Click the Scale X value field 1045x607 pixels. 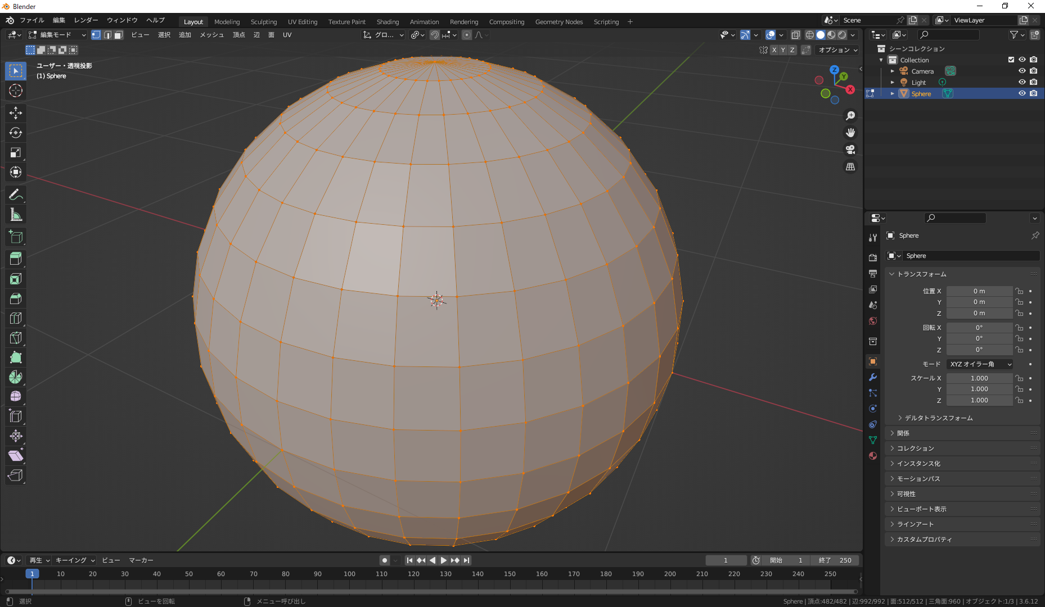[979, 378]
